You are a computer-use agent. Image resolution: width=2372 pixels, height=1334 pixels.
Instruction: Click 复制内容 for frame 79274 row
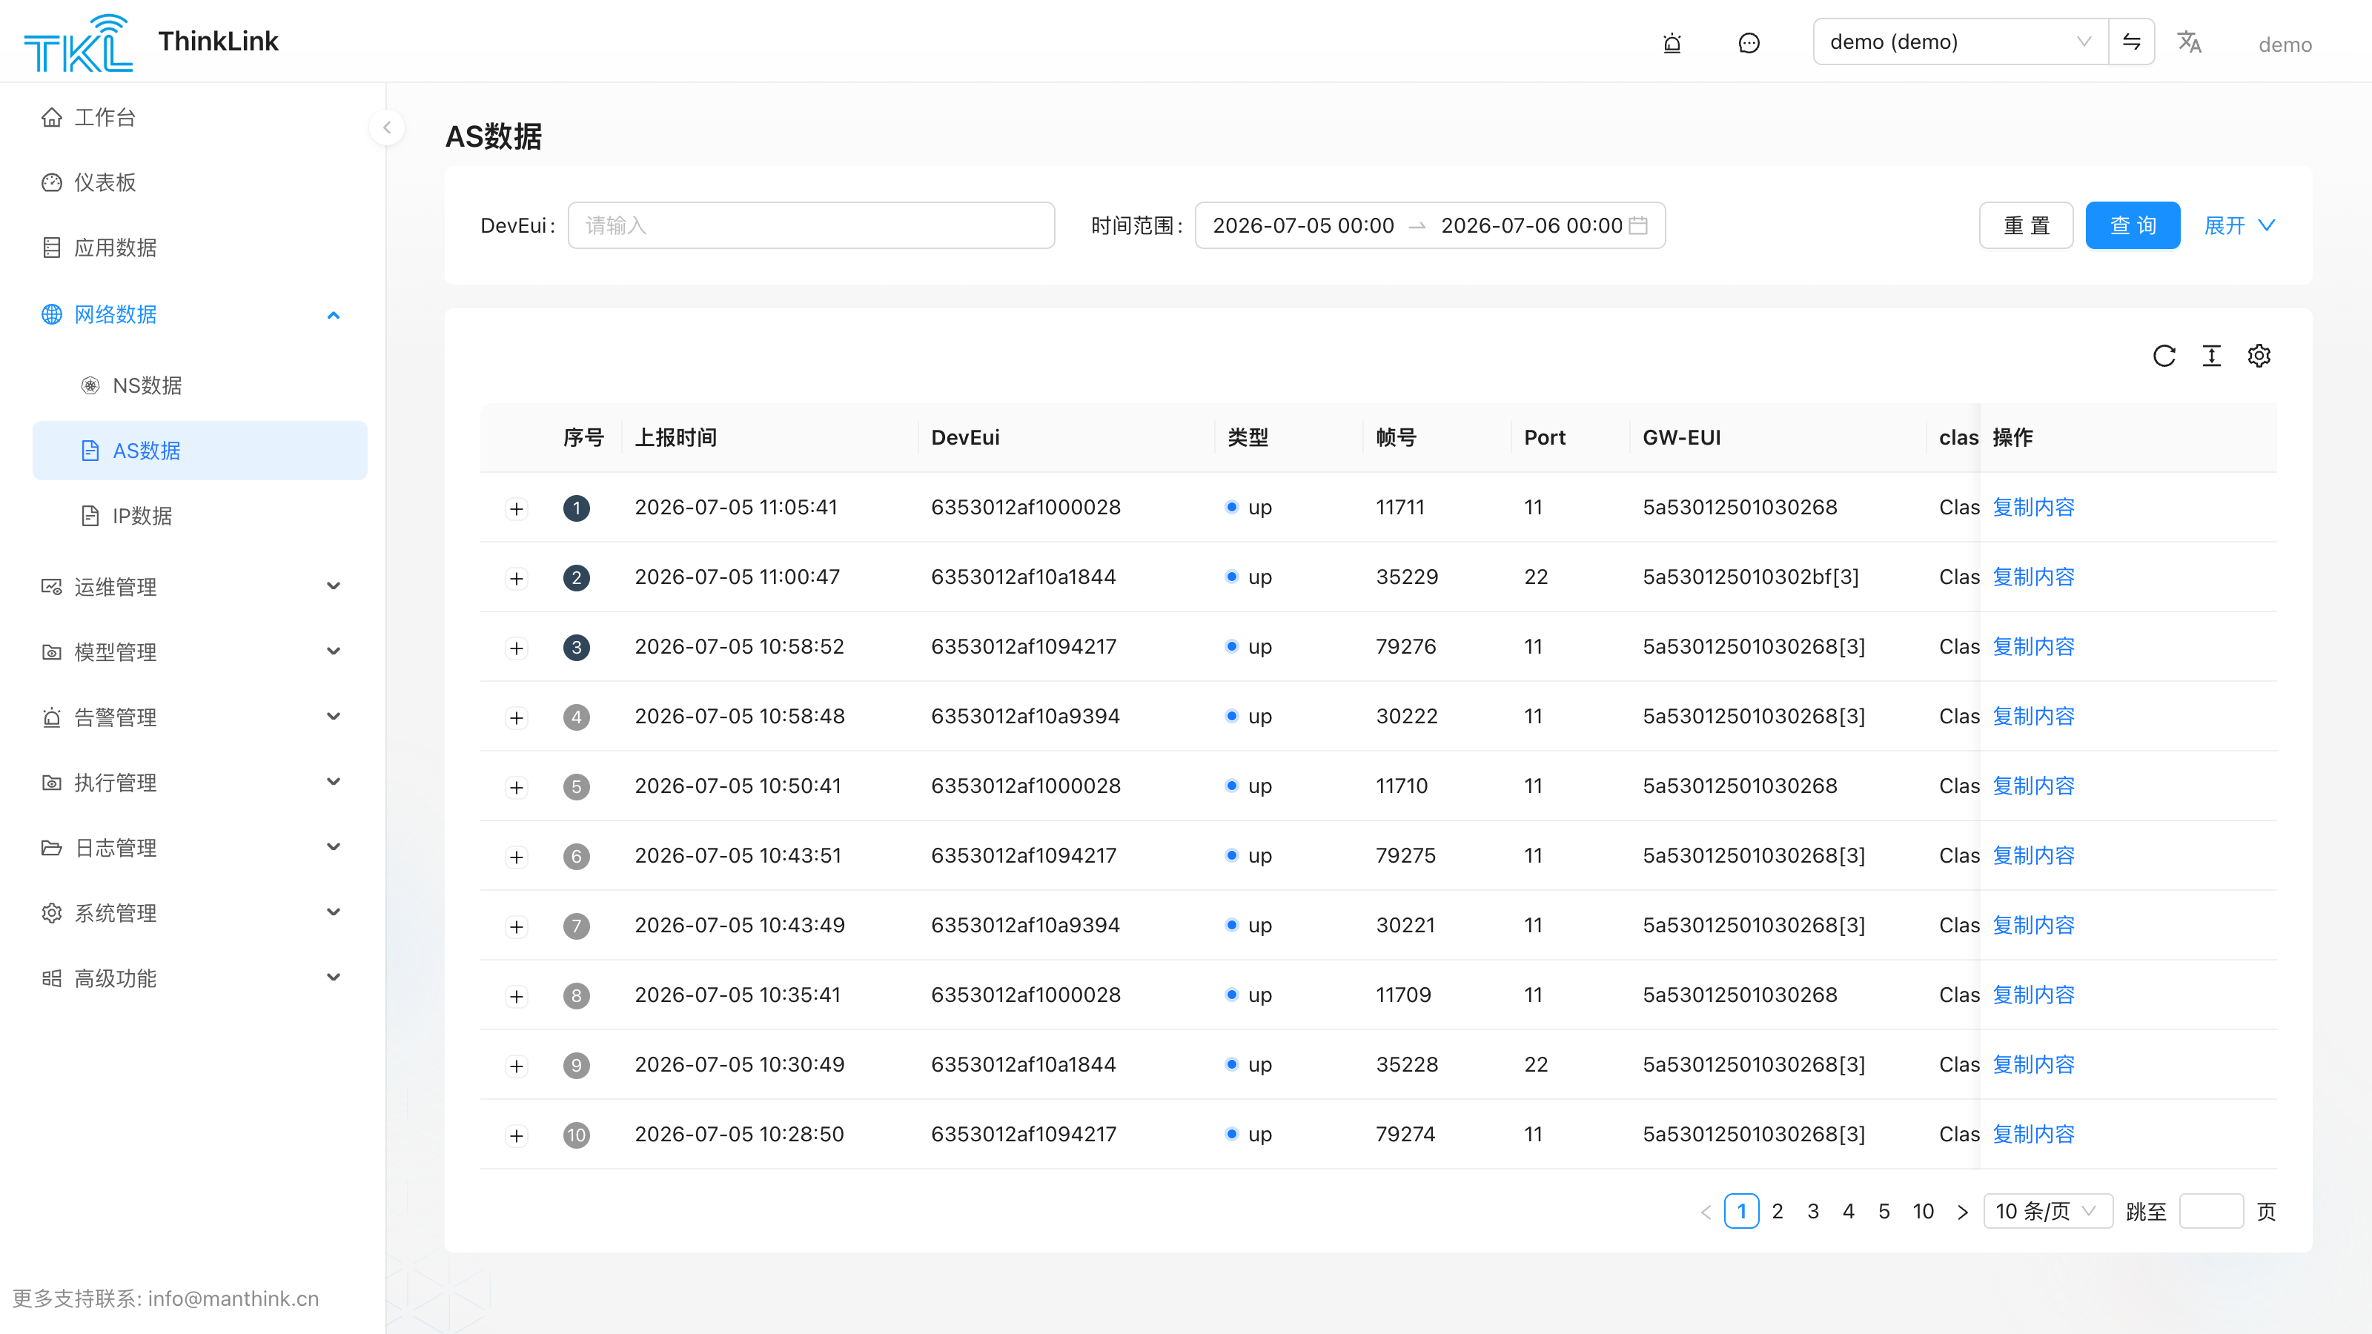[x=2033, y=1134]
